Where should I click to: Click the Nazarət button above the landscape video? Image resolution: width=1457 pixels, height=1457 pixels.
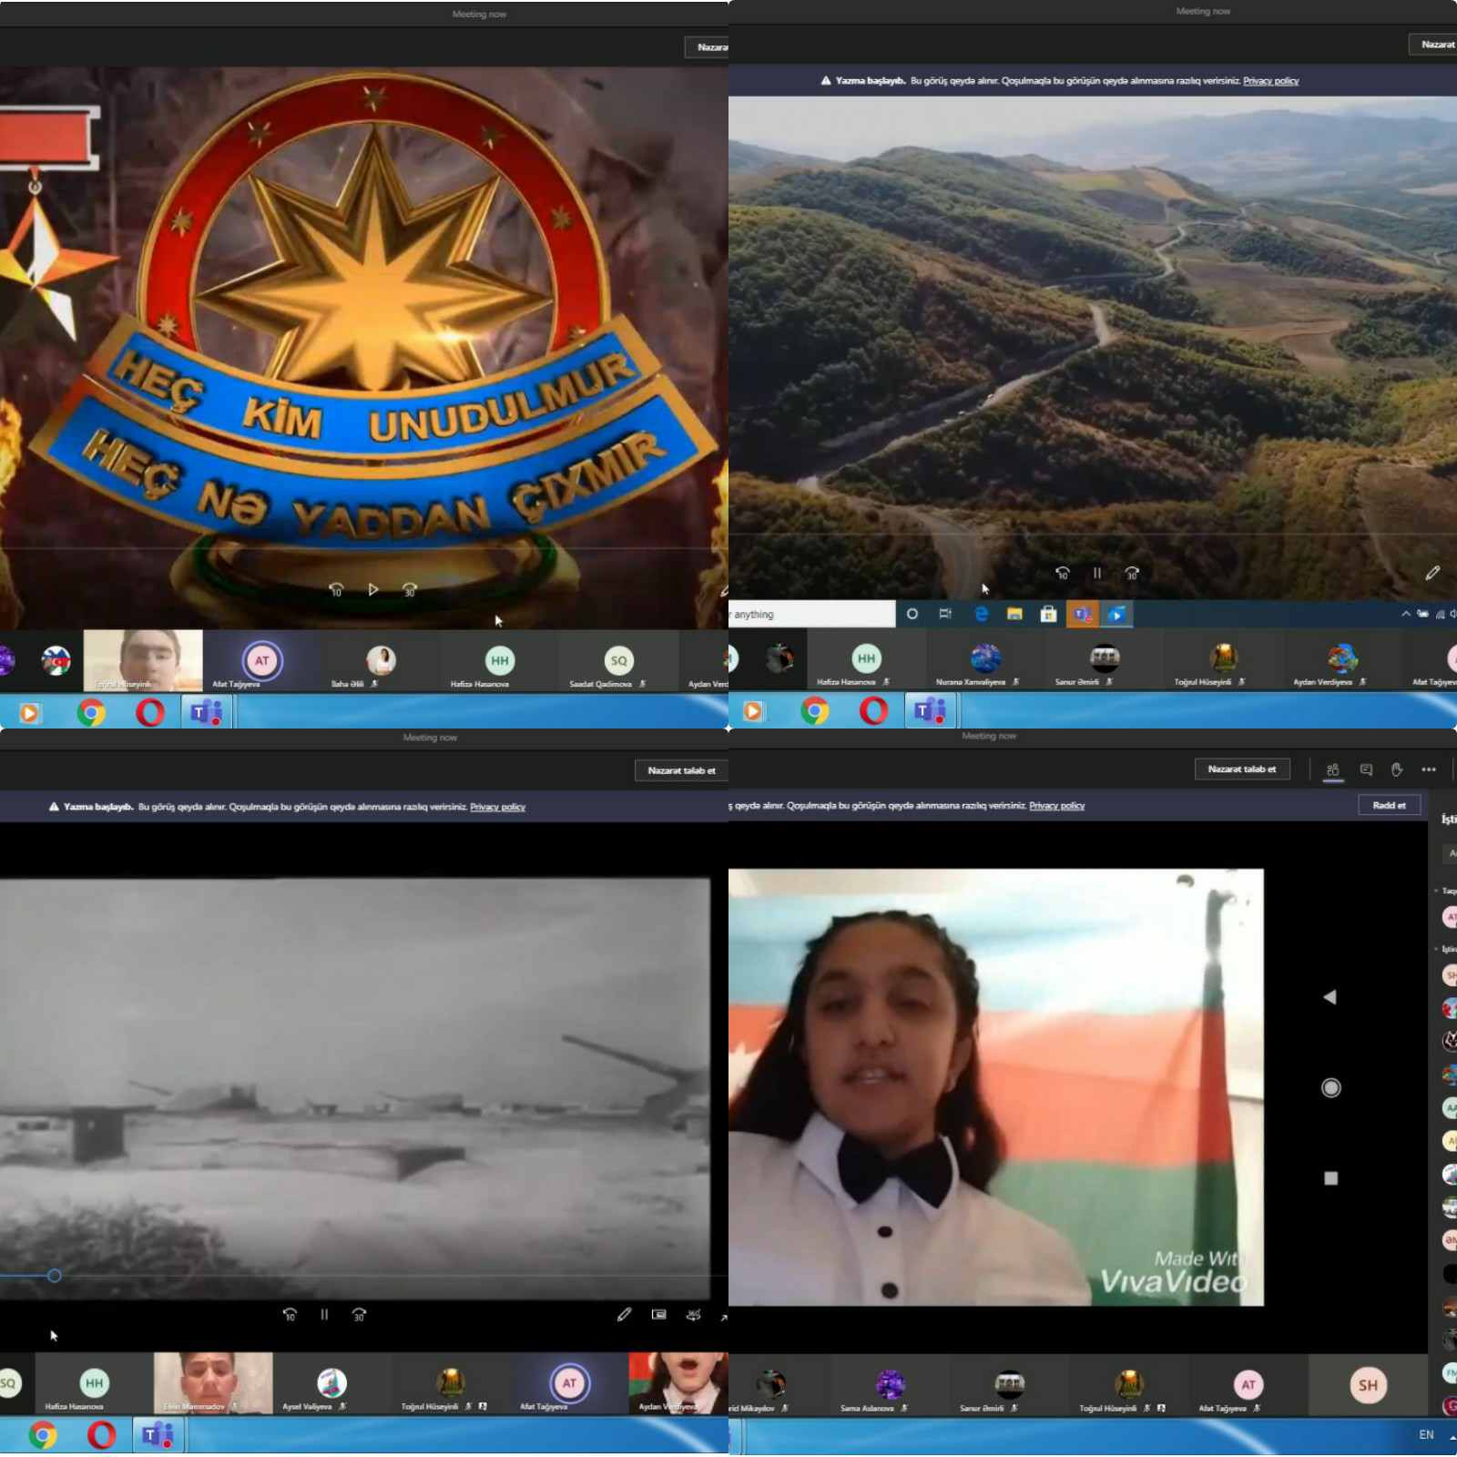coord(1433,44)
